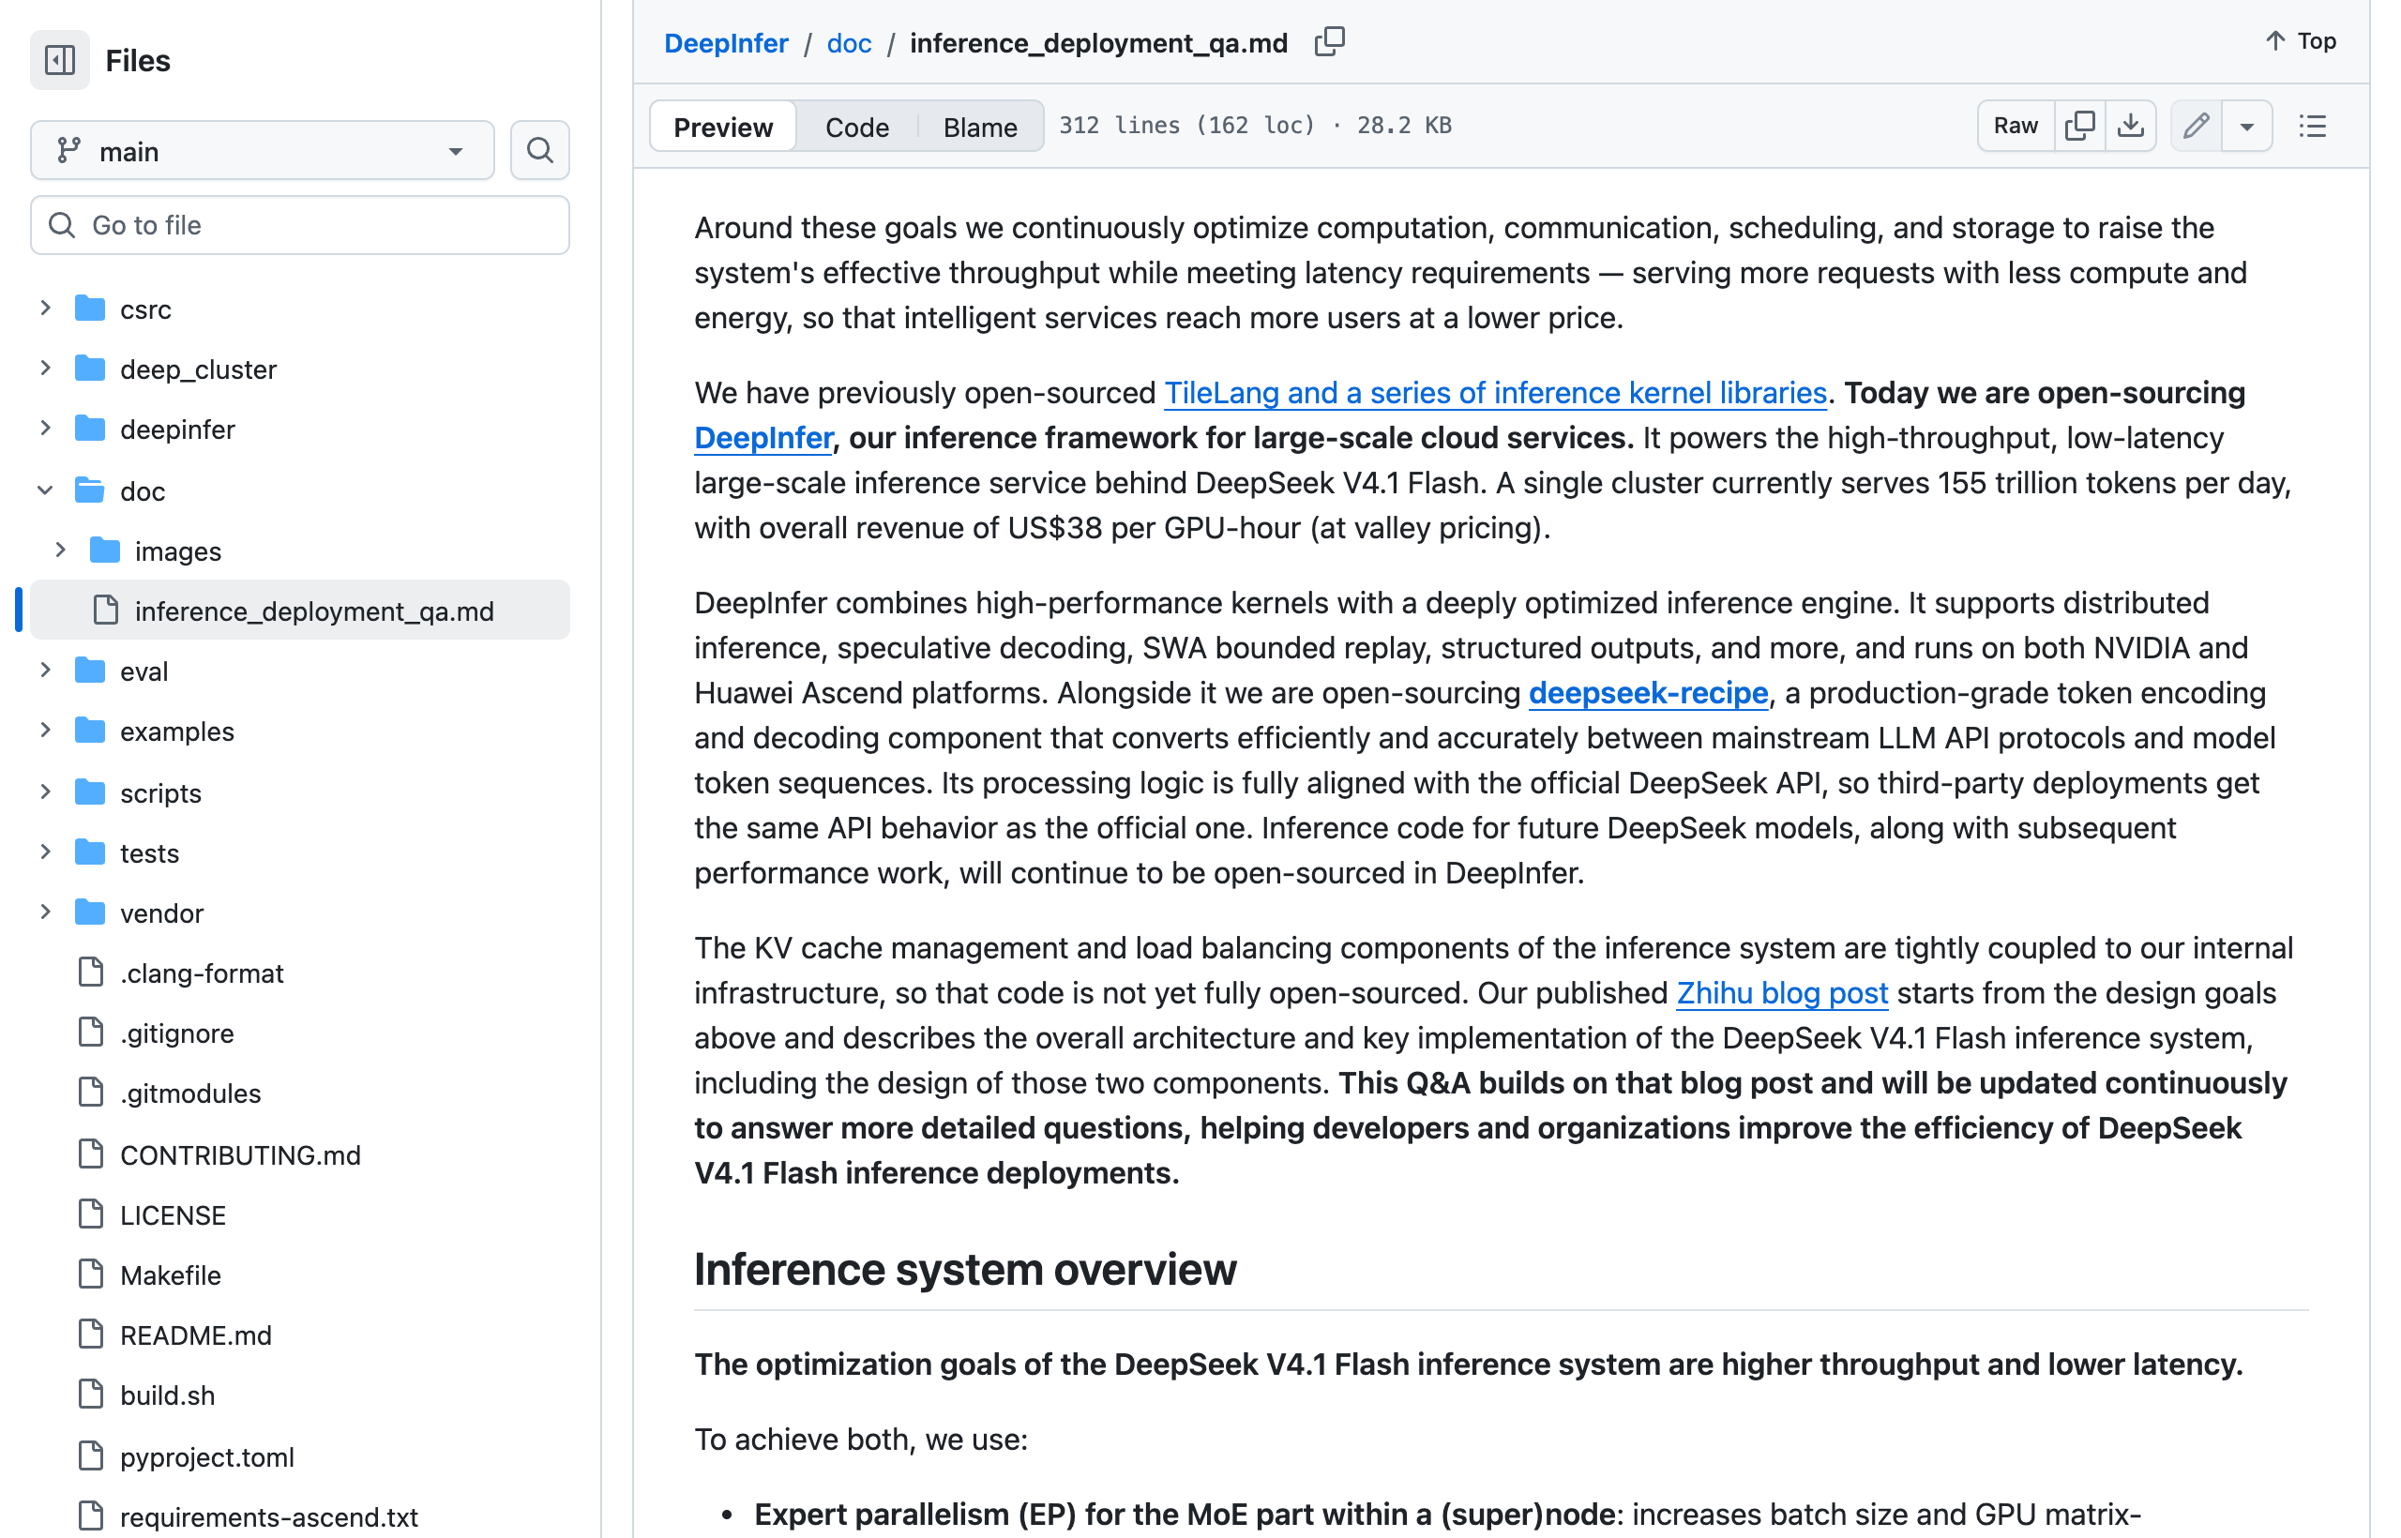Open the CONTRIBUTING.md file
Viewport: 2401px width, 1538px height.
[240, 1155]
